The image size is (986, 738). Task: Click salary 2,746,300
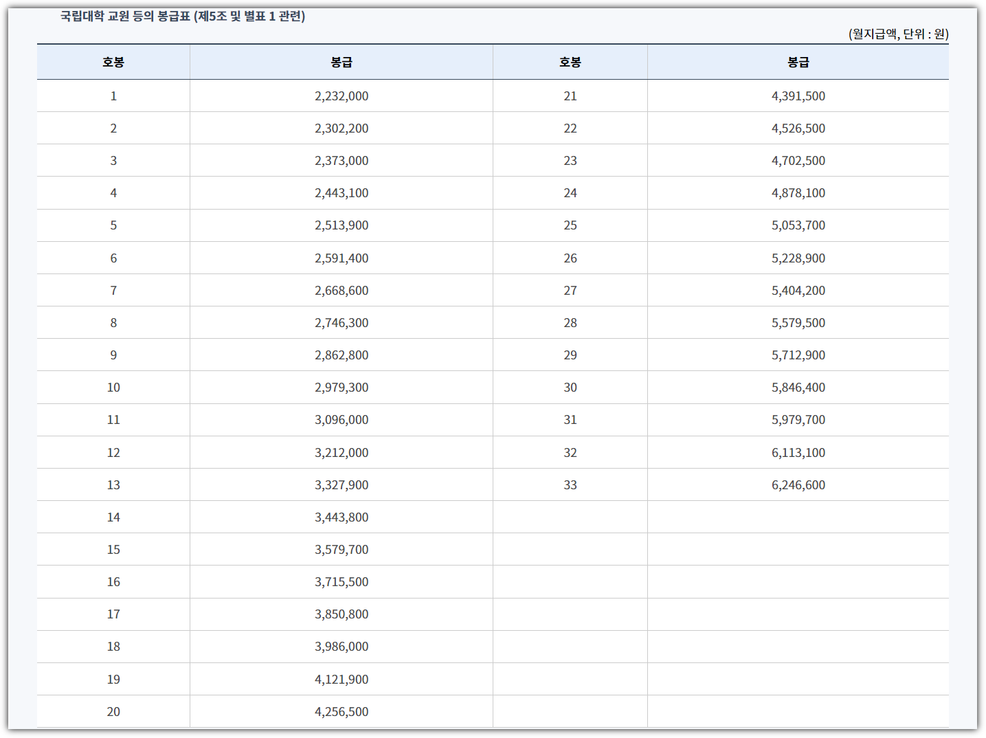[x=341, y=323]
